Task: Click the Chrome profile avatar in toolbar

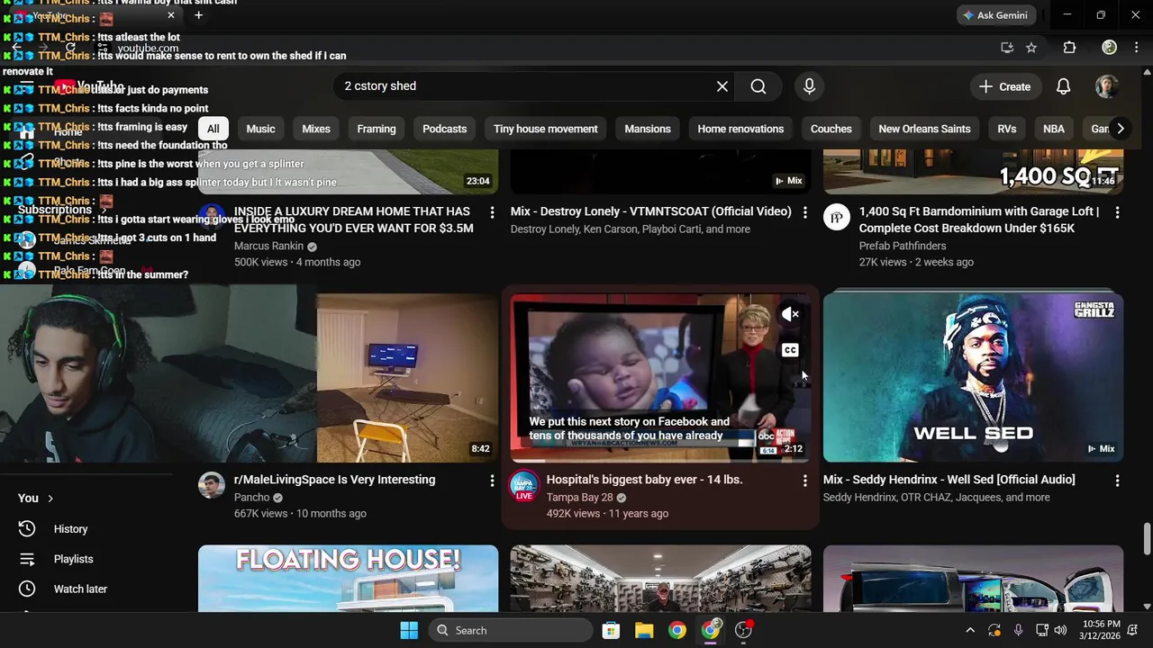Action: [x=1109, y=48]
